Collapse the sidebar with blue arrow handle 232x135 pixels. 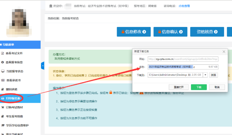pos(42,66)
